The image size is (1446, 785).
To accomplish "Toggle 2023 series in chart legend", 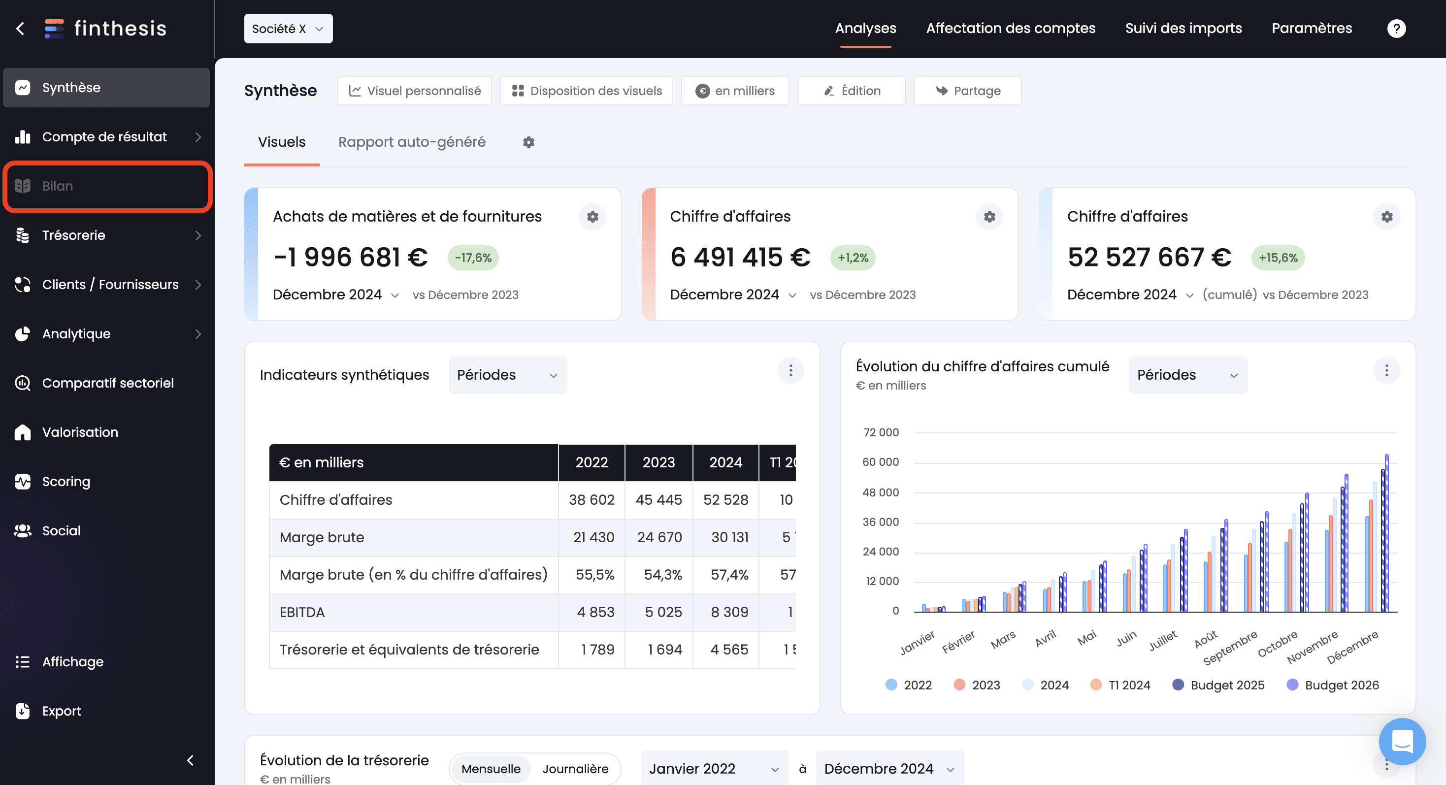I will tap(977, 685).
